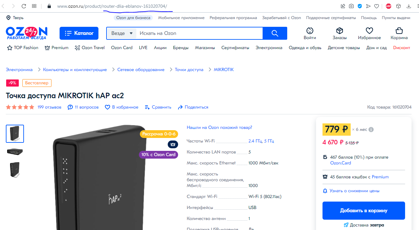Open the Мобильное приложение link
Viewport: 419px width, 230px height.
181,18
